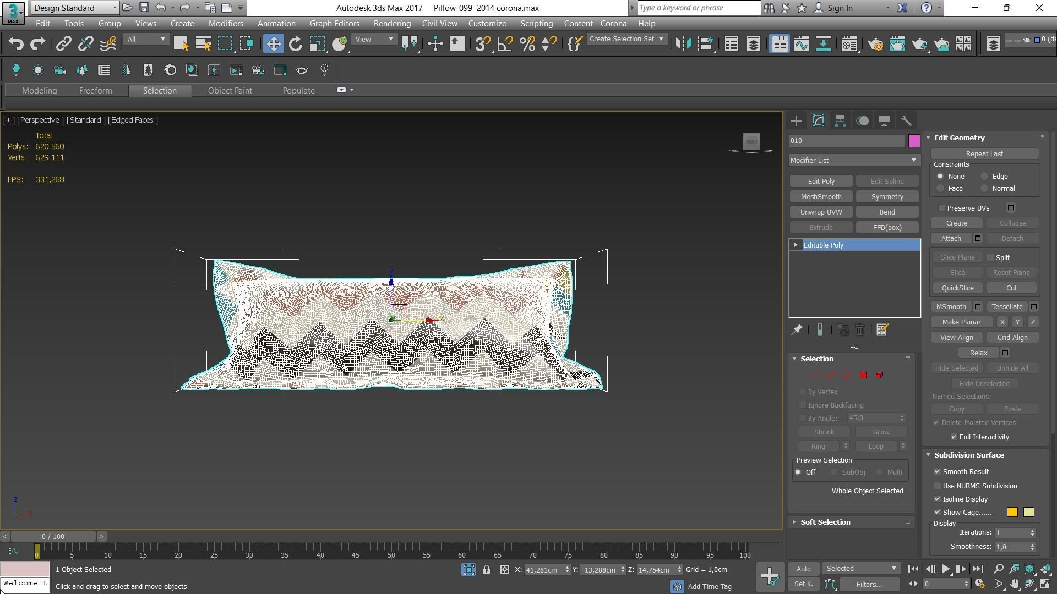Select Polygon sub-object level icon
1057x594 pixels.
(x=863, y=375)
